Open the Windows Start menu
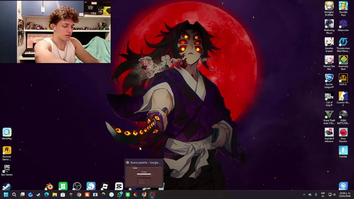This screenshot has width=354, height=199. 6,195
